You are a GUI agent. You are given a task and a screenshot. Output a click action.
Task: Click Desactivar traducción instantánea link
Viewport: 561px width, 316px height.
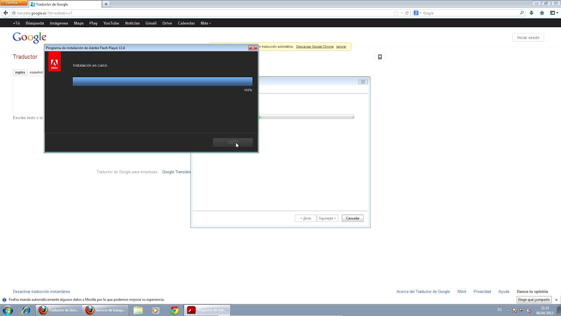(x=41, y=291)
